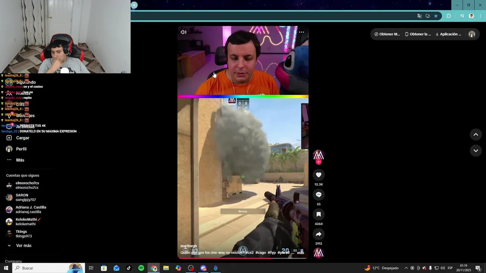Screen dimensions: 486x273
Task: Open the spinning sound disc icon
Action: pyautogui.click(x=319, y=253)
